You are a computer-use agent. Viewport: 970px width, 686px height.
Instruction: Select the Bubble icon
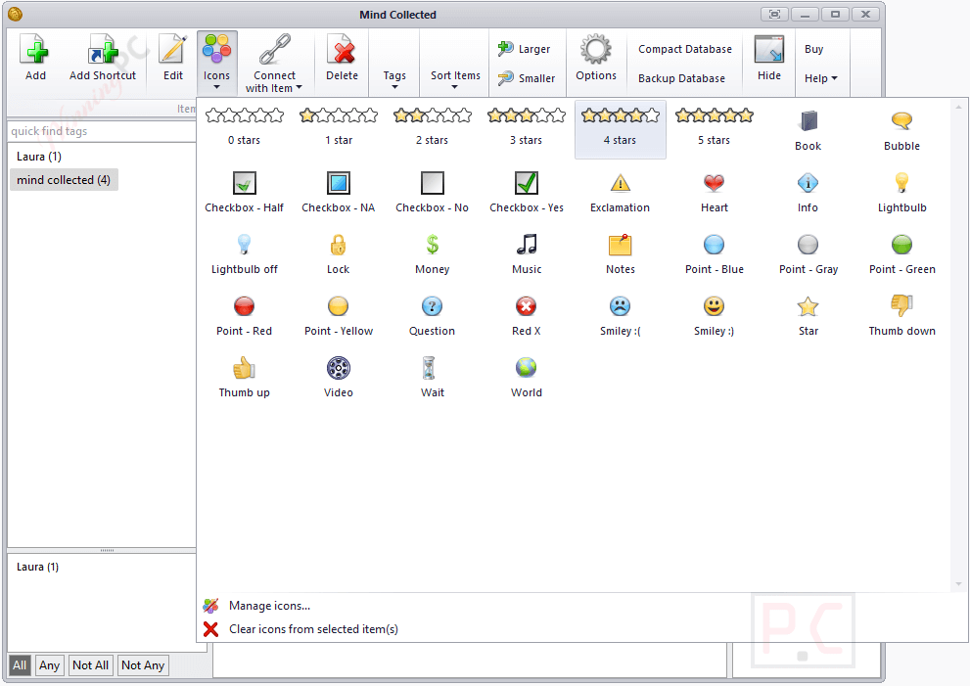coord(901,130)
